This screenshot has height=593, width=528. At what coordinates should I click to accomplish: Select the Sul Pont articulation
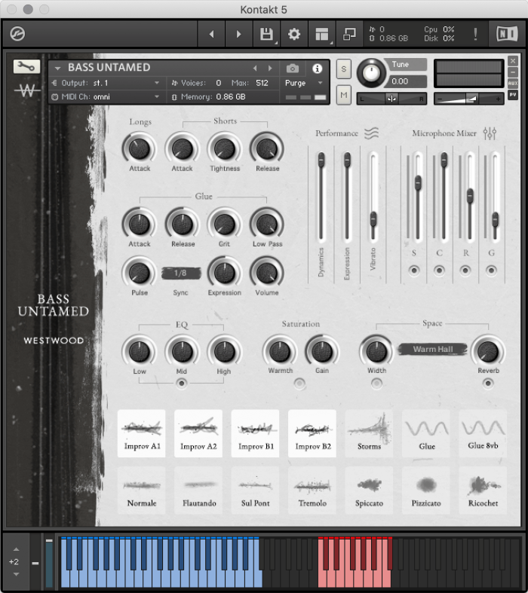point(256,490)
